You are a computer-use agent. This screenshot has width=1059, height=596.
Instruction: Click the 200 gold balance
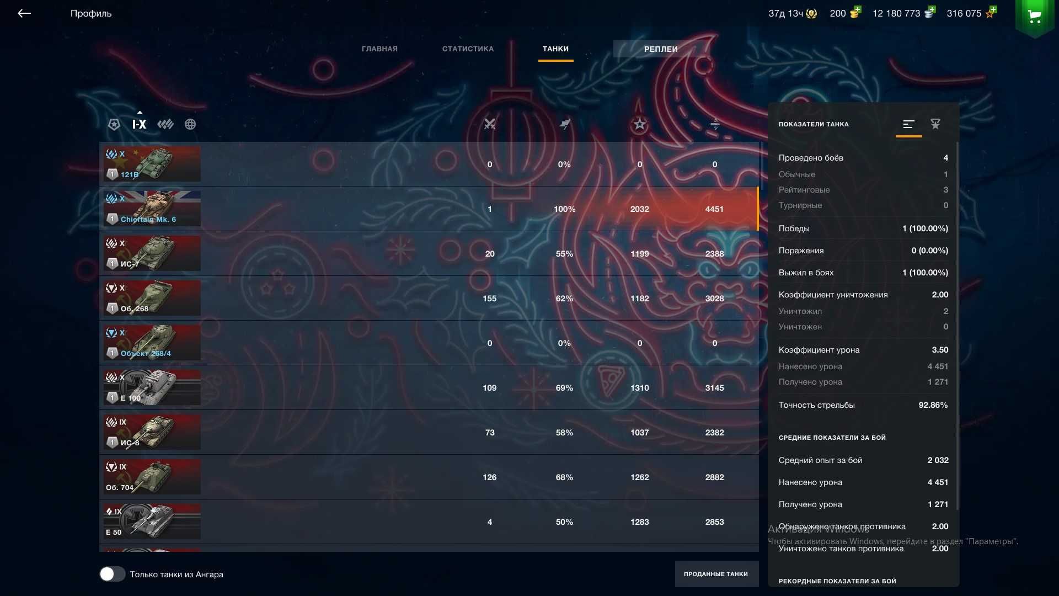(837, 13)
